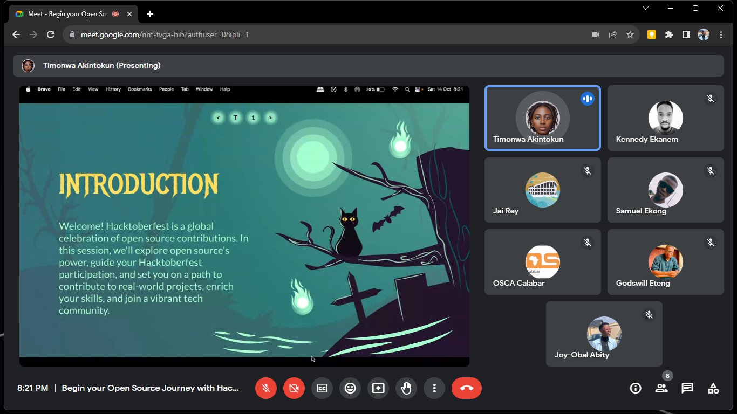Screen dimensions: 737x414
Task: Bookmark this page with the star icon
Action: (630, 34)
